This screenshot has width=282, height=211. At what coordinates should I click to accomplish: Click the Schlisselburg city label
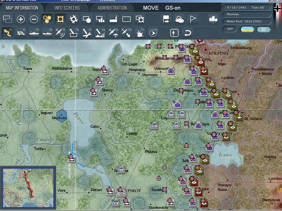(x=241, y=48)
